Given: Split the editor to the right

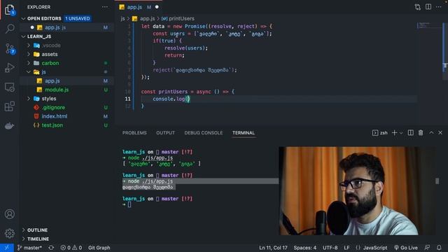Looking at the screenshot, I should click(428, 7).
